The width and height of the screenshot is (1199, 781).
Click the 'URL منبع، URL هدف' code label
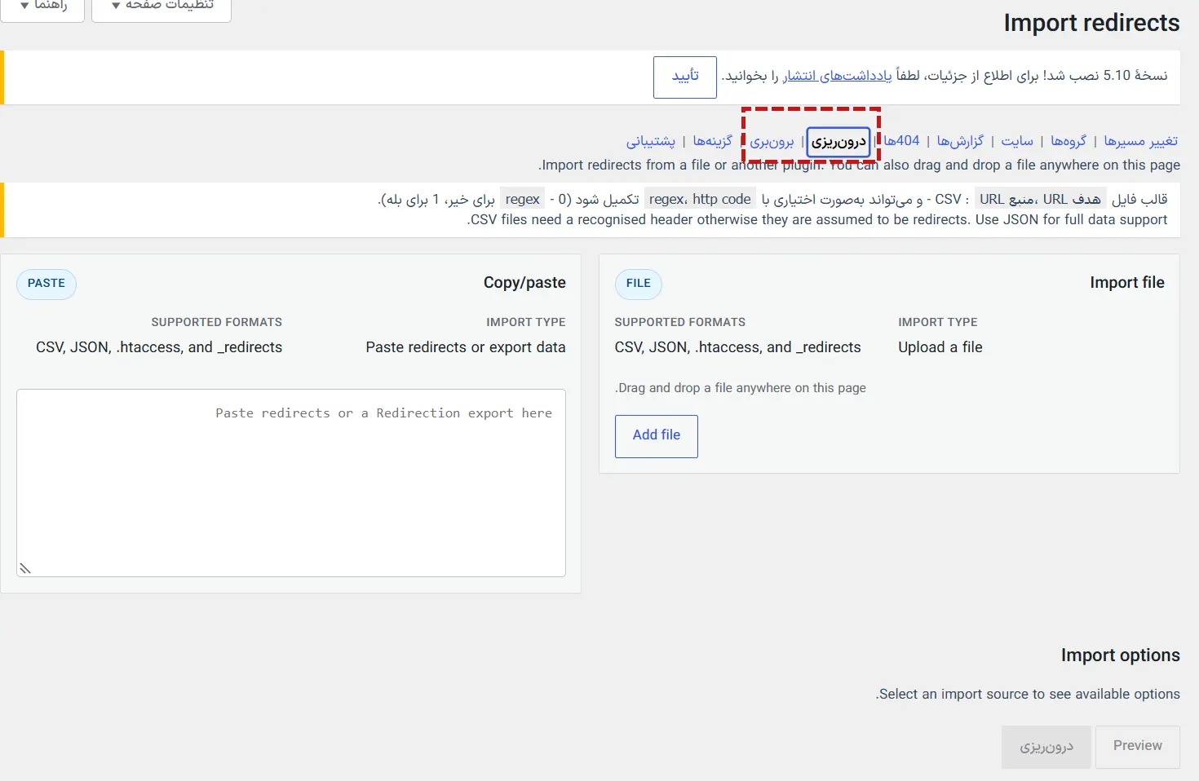[x=1040, y=199]
